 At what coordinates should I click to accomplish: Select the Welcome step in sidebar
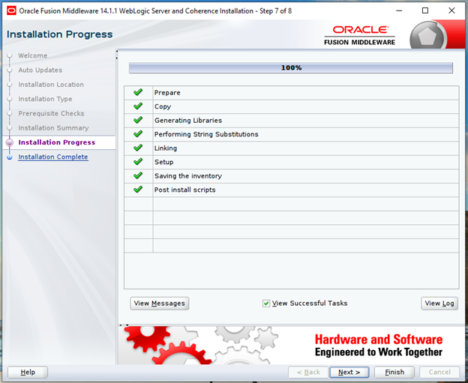tap(32, 55)
